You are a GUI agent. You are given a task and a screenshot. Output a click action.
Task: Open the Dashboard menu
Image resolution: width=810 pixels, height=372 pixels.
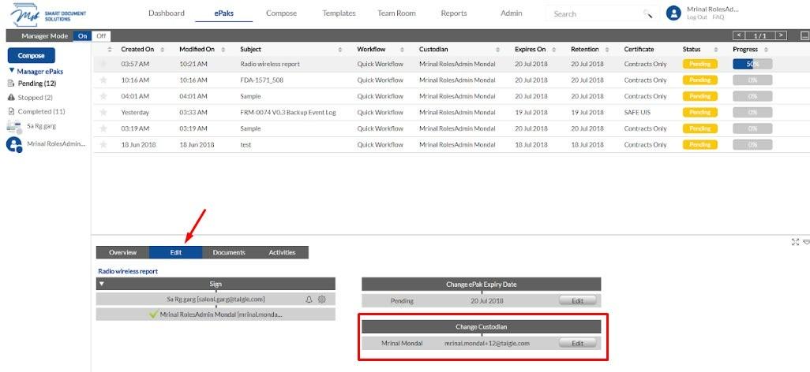(167, 13)
